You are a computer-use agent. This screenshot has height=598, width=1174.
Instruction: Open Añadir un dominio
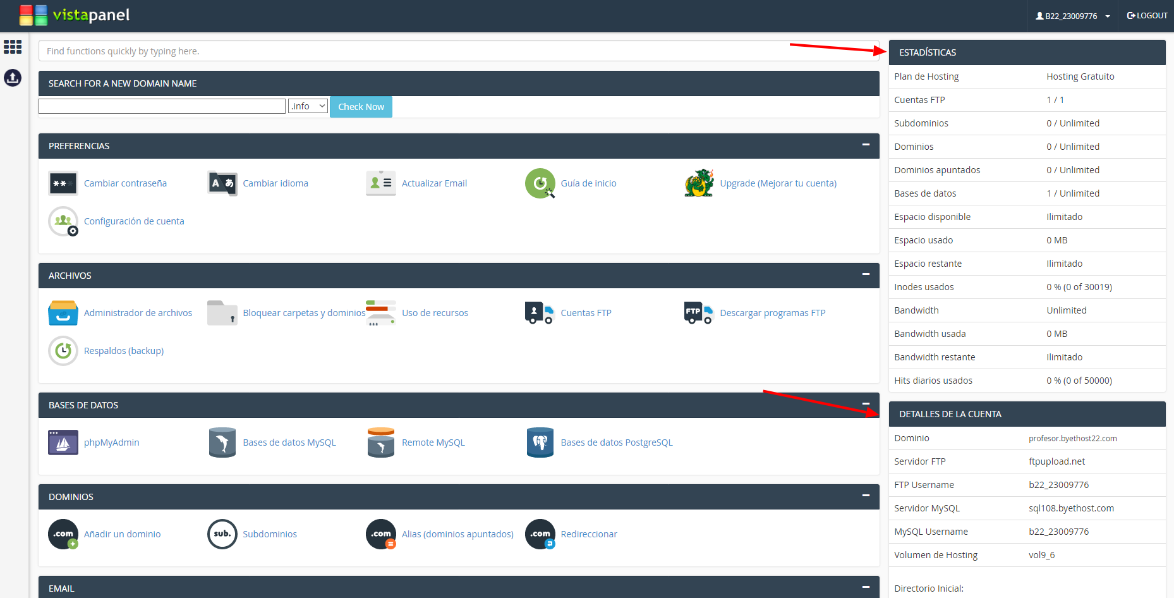(x=122, y=534)
